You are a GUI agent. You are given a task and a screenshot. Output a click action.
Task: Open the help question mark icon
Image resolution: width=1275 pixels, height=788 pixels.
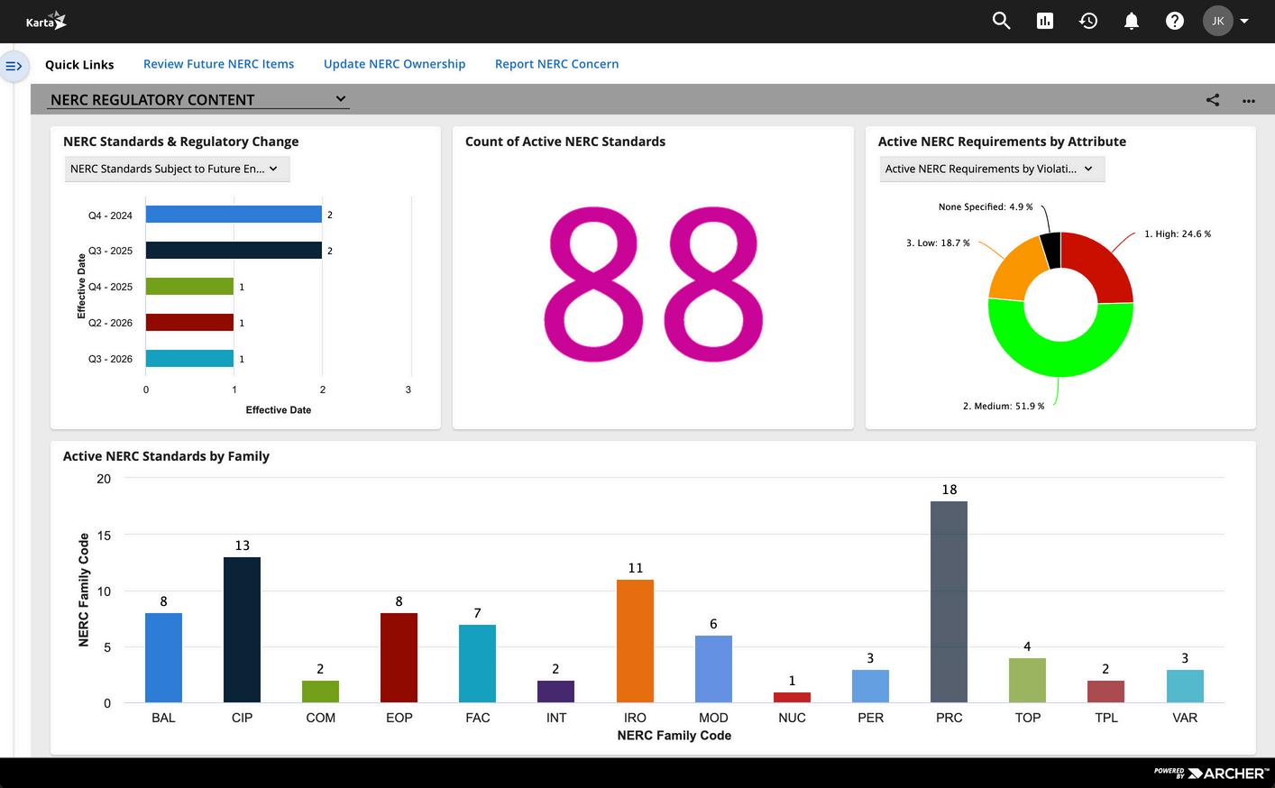coord(1175,21)
